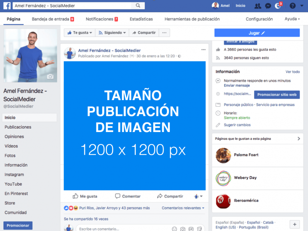Open Instagram in left sidebar
This screenshot has height=231, width=308.
tap(14, 174)
